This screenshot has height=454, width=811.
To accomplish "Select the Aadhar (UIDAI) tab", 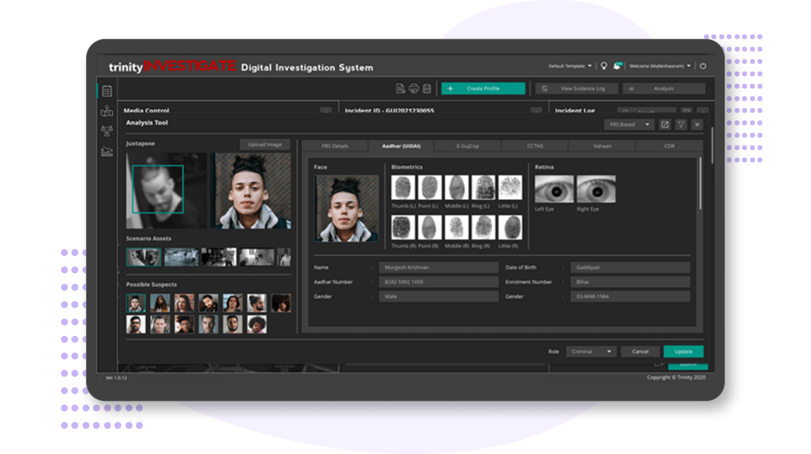I will pyautogui.click(x=401, y=146).
